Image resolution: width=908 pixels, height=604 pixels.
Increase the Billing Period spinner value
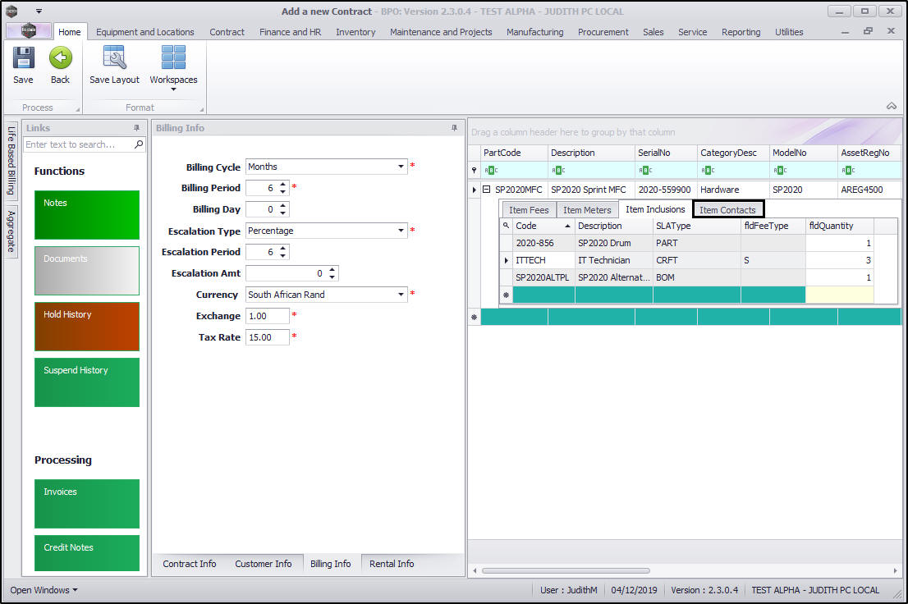pos(282,185)
